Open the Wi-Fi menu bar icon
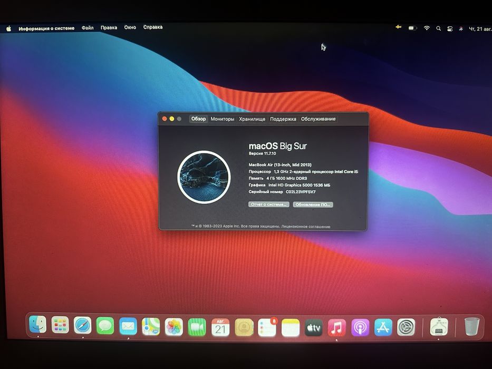This screenshot has height=369, width=492. point(427,28)
